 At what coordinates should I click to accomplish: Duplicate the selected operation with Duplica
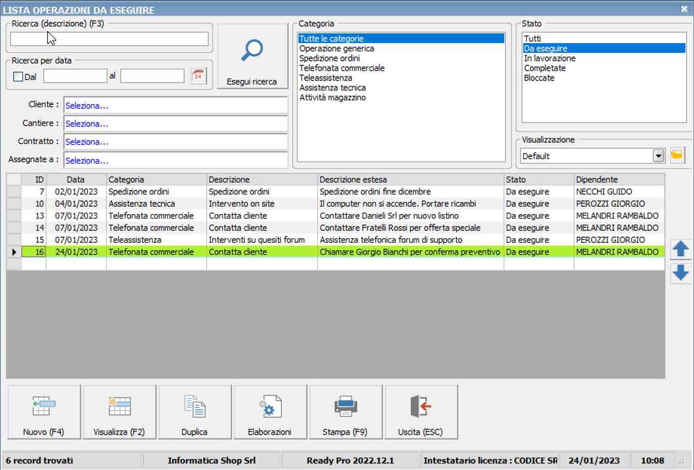point(195,412)
